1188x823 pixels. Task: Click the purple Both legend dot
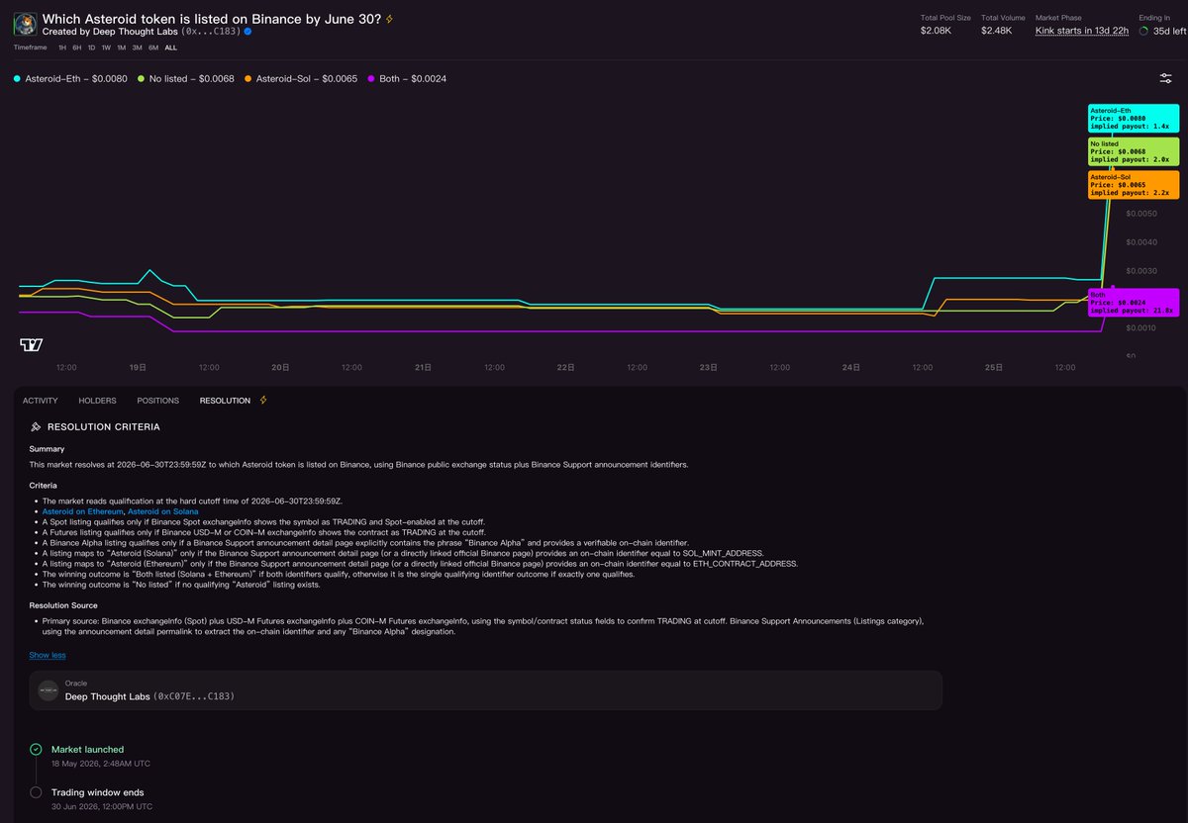coord(371,78)
